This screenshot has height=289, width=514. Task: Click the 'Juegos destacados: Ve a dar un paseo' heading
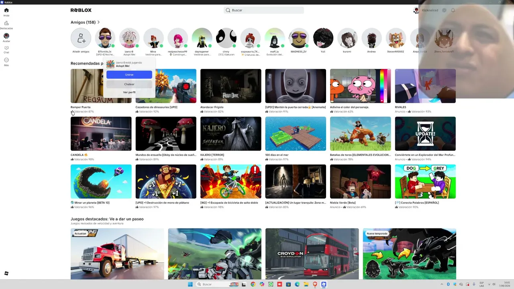point(107,219)
